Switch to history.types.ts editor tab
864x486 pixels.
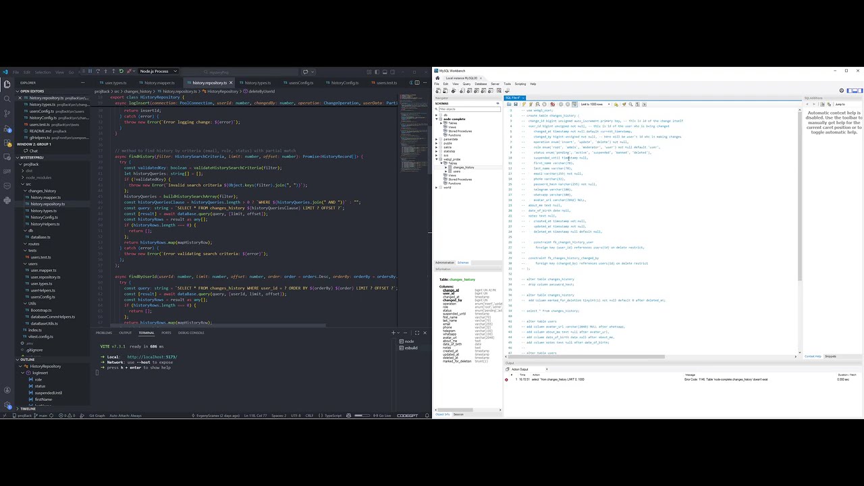(x=257, y=82)
